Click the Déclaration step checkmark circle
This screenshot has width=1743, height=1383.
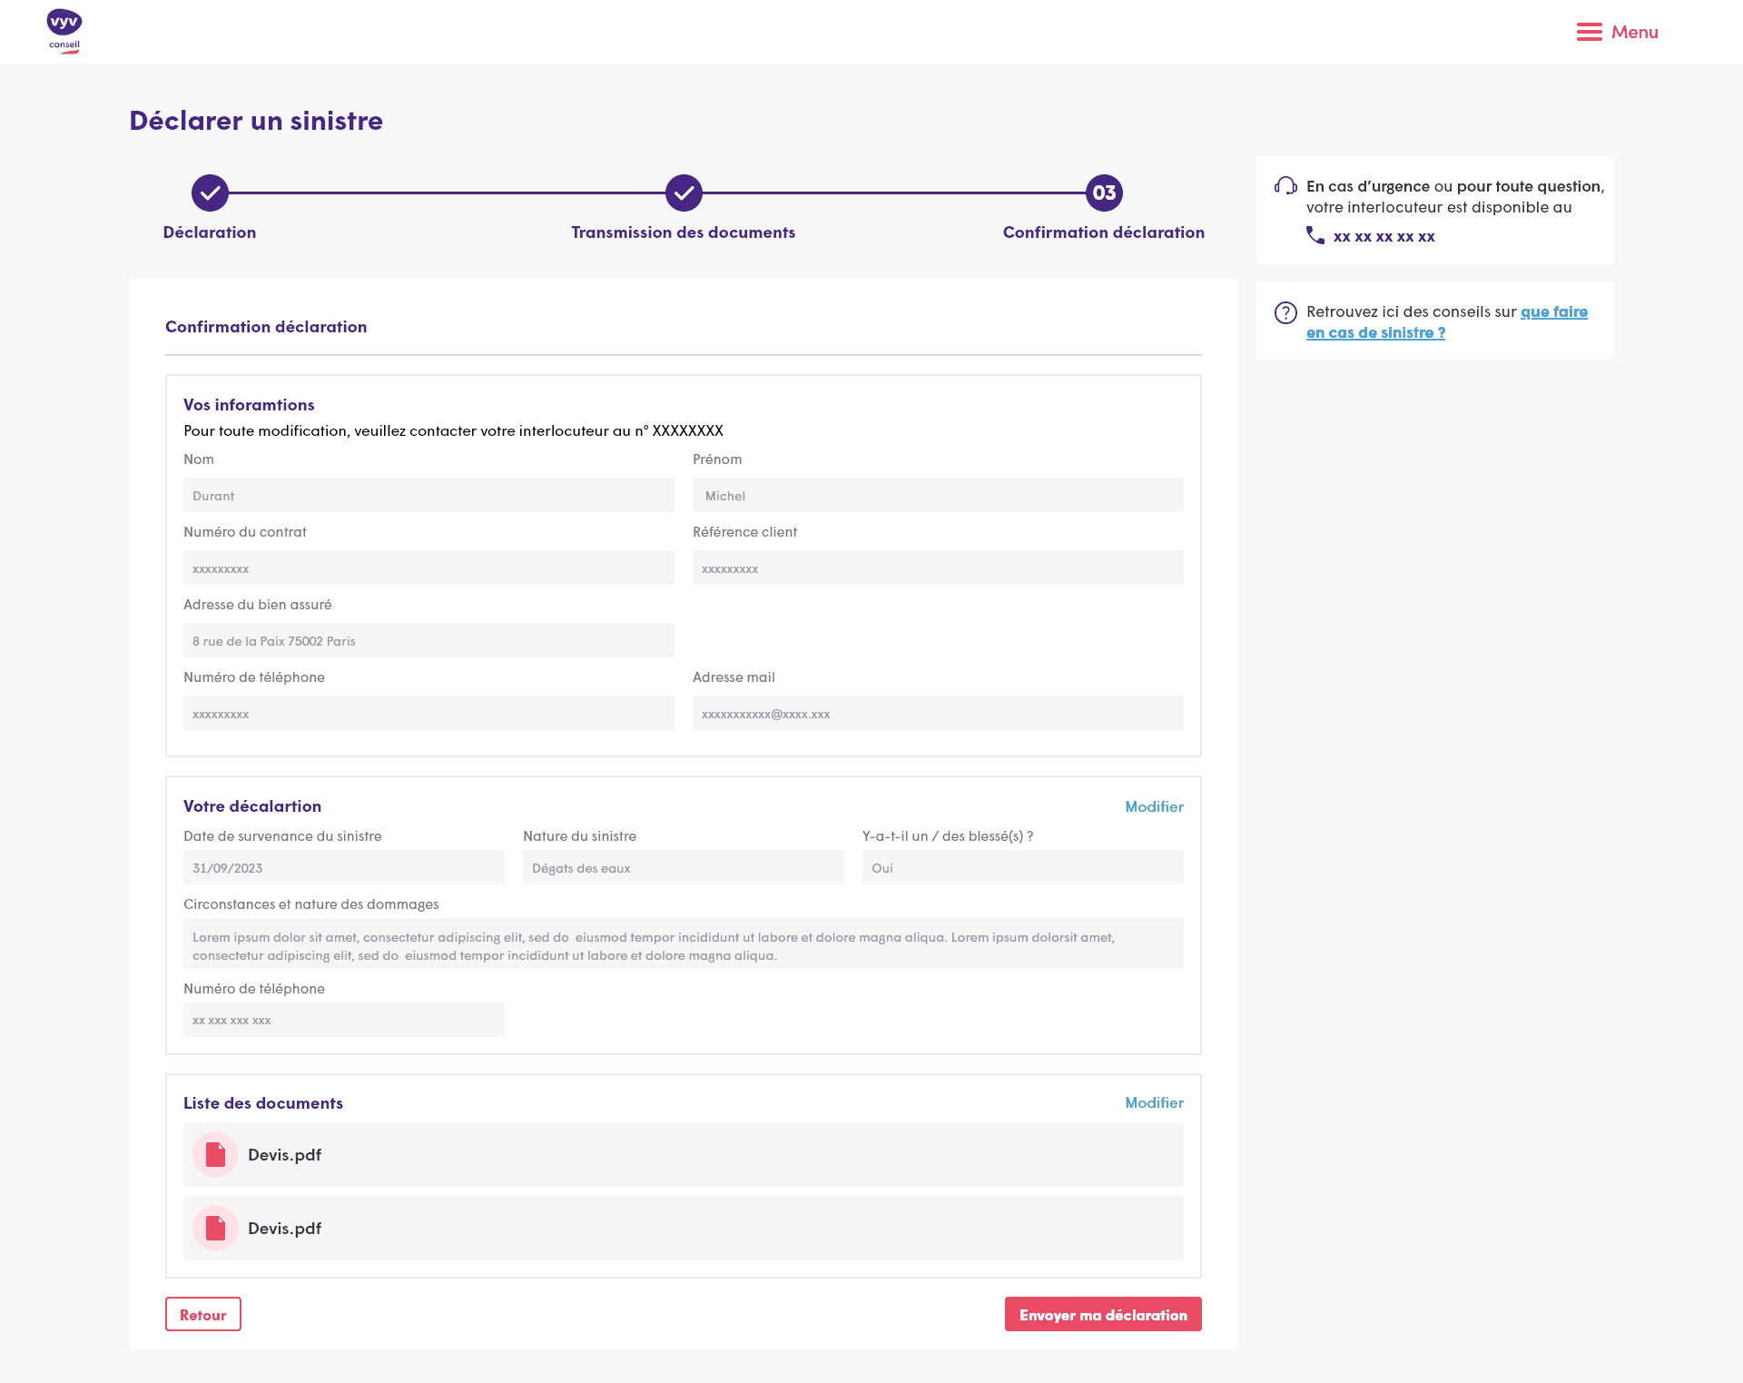[x=210, y=193]
